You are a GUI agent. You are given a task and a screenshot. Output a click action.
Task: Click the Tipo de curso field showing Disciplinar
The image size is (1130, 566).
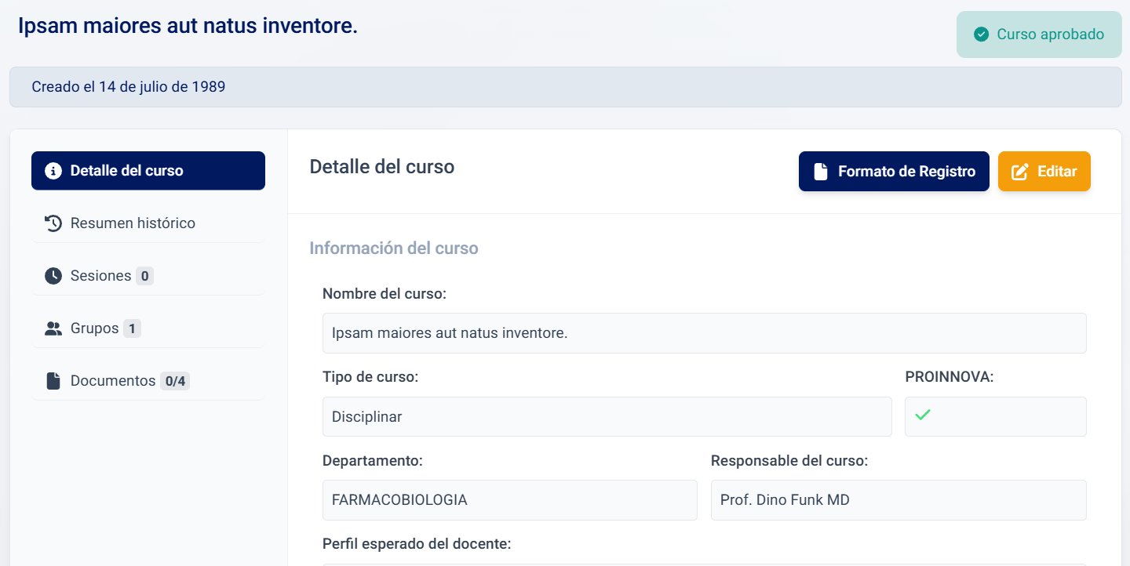(x=607, y=416)
